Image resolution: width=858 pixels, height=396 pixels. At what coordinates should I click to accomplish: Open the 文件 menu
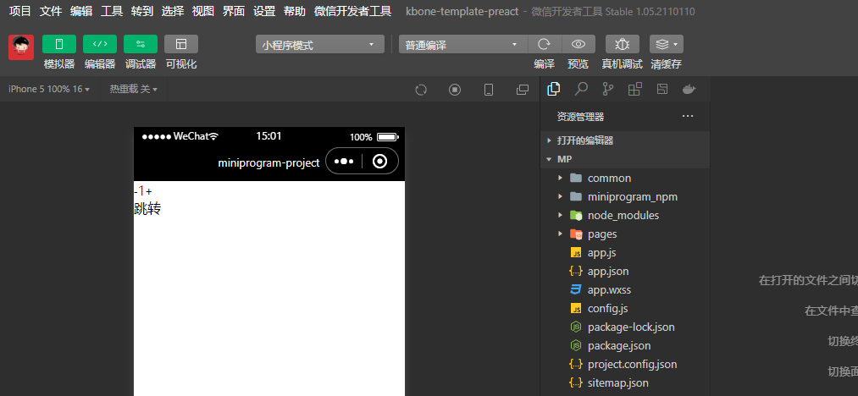51,11
